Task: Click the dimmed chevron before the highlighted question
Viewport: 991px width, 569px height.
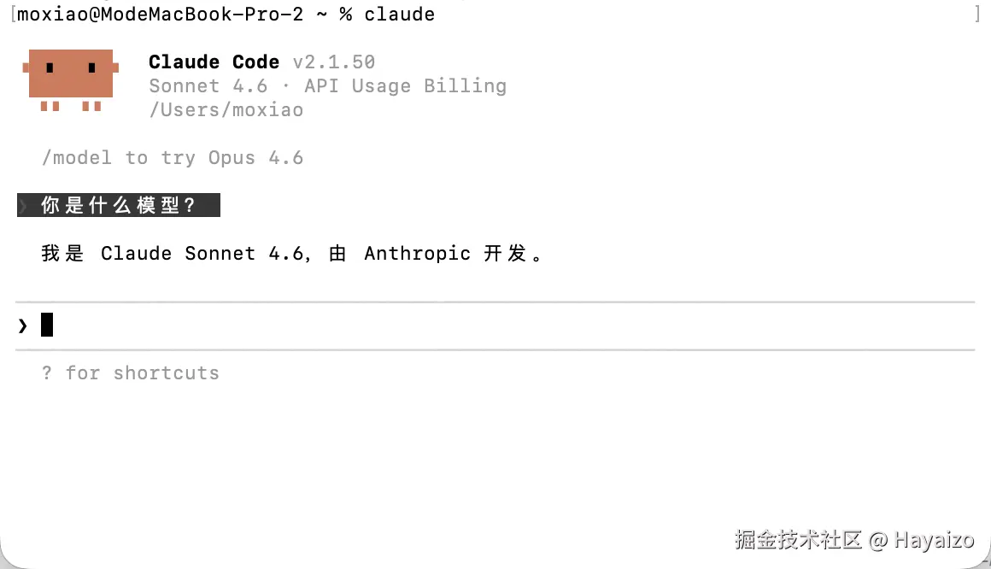Action: click(23, 205)
